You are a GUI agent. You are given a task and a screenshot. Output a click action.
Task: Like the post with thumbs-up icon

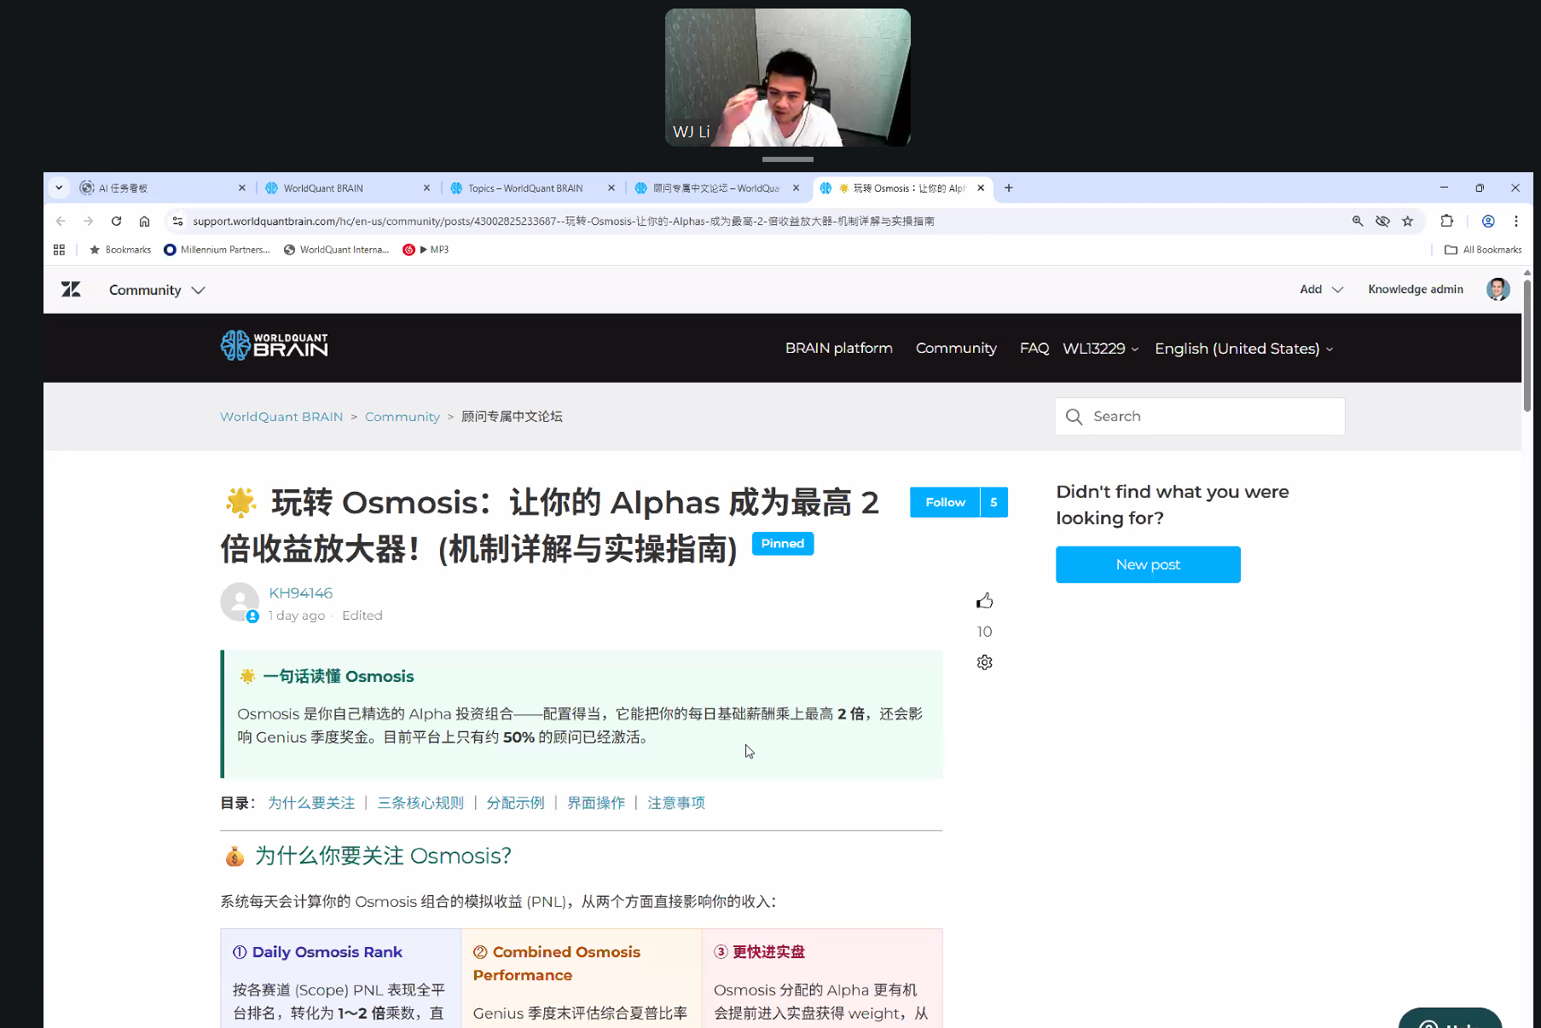985,601
